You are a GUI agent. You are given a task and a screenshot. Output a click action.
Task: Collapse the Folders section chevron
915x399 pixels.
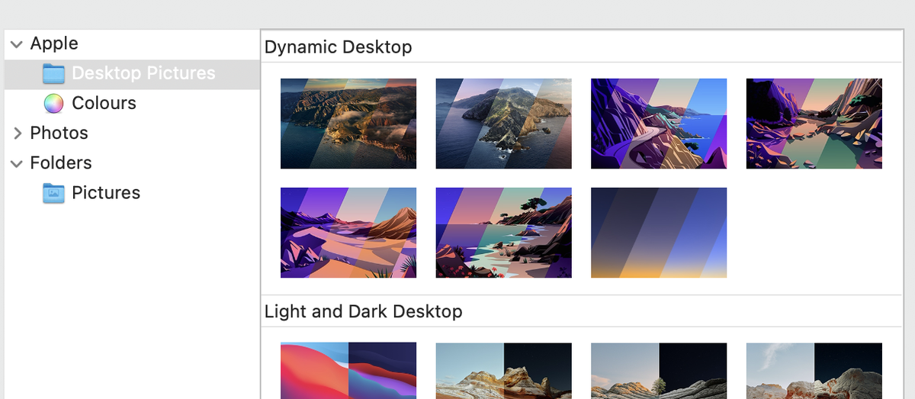coord(17,163)
